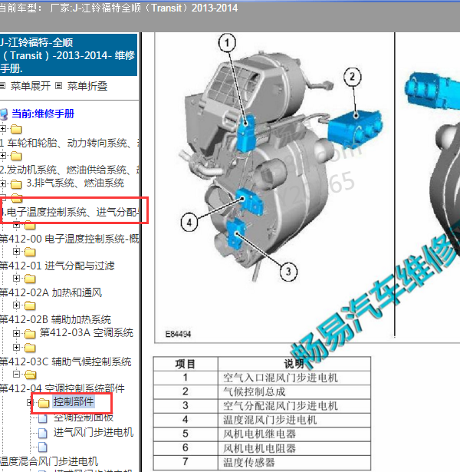Open '第412-00 电子温度控制系统-概' label
Image resolution: width=460 pixels, height=472 pixels.
point(69,239)
